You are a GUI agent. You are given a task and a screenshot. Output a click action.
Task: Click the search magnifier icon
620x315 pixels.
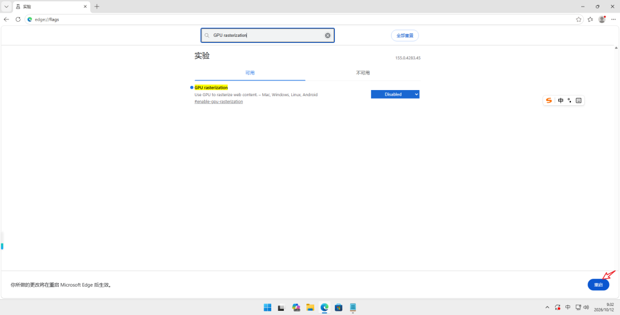click(207, 36)
